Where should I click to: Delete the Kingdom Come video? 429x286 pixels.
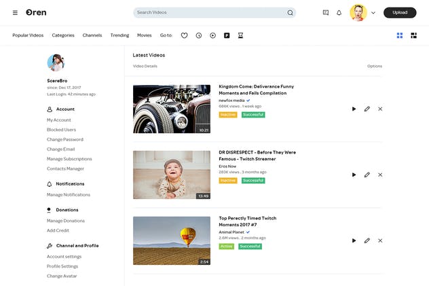380,109
